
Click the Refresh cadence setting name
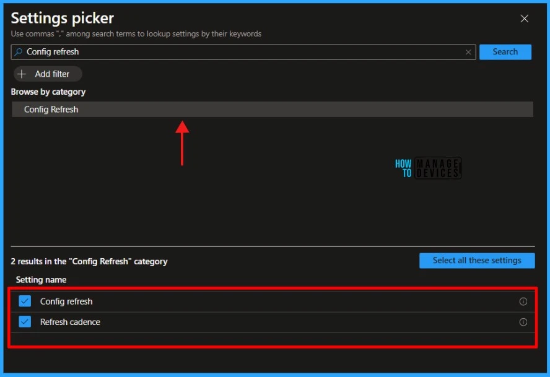tap(70, 322)
